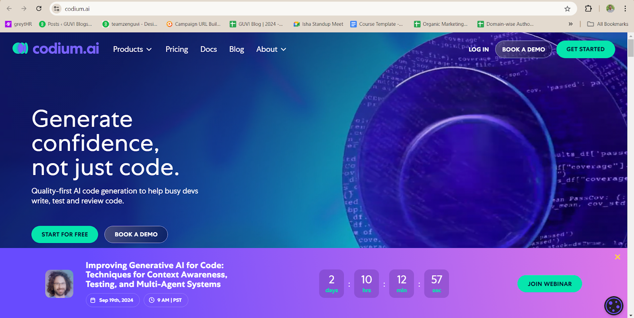The height and width of the screenshot is (318, 634).
Task: Click the 'Quality-first AI code generation' subtitle
Action: [x=115, y=196]
